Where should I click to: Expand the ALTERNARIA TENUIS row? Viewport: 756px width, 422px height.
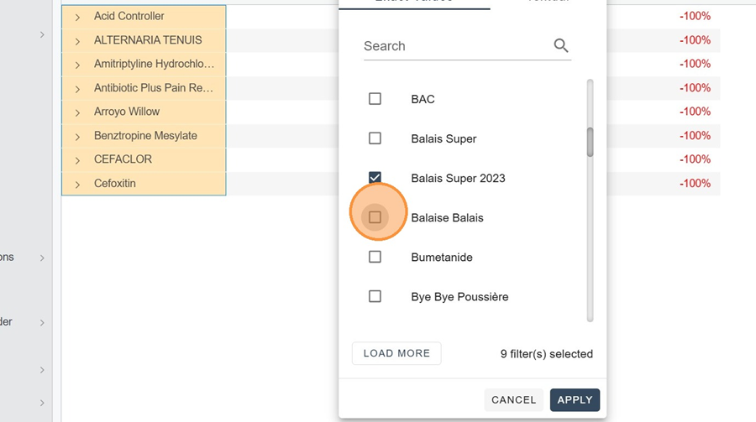77,40
